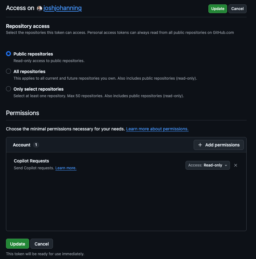Click the joshjohanning profile avatar
Image resolution: width=256 pixels, height=259 pixels.
tap(39, 8)
